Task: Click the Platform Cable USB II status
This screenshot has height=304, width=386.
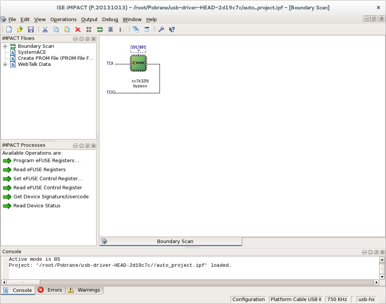Action: [x=296, y=299]
